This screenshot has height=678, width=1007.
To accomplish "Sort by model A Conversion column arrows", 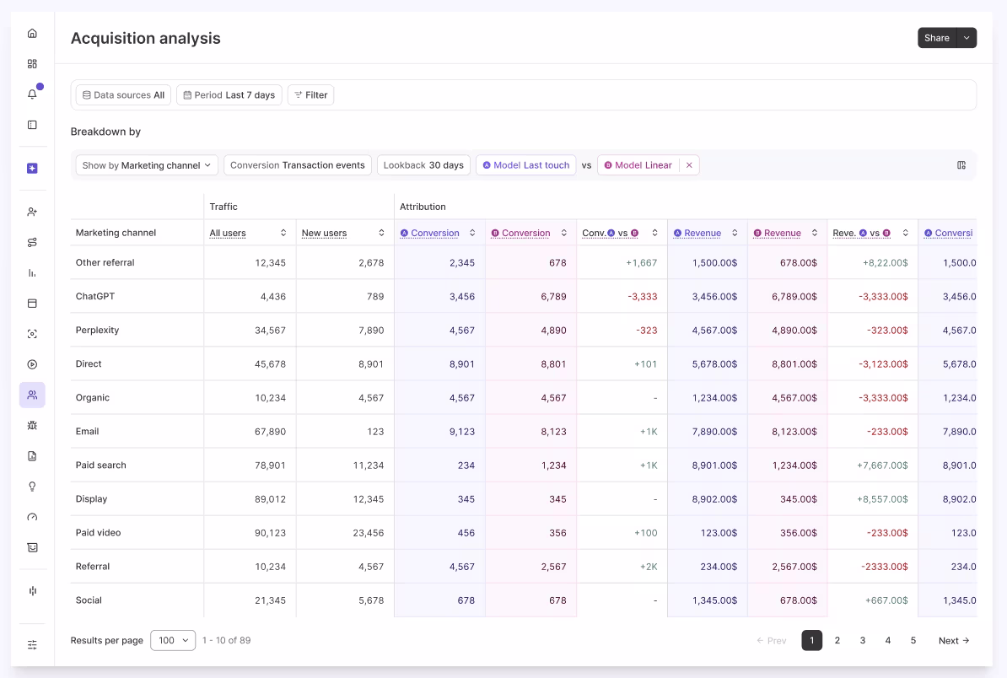I will [x=472, y=233].
